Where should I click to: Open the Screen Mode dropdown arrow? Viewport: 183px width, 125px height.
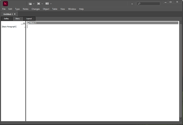point(42,4)
